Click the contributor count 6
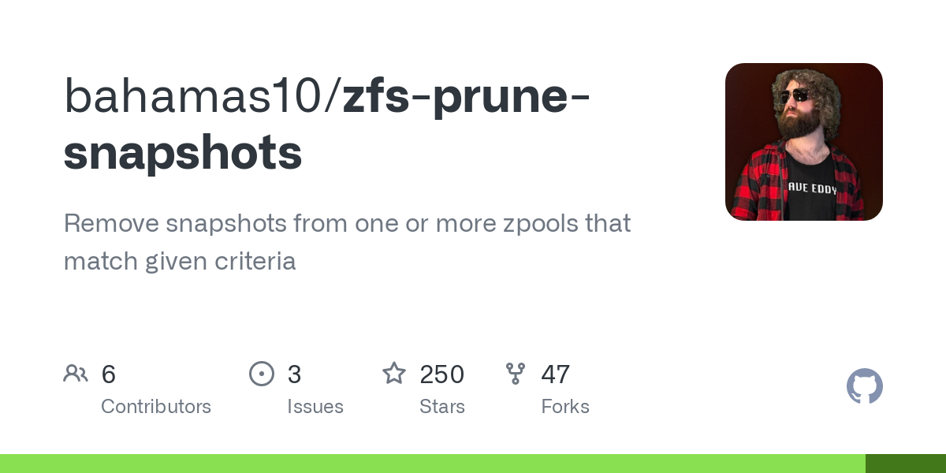 (x=109, y=374)
